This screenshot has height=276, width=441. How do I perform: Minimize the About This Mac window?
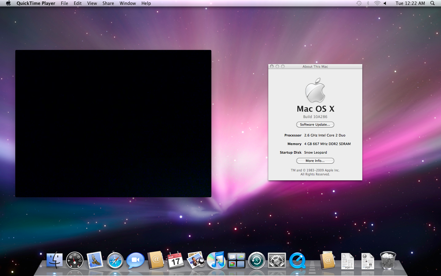point(277,67)
